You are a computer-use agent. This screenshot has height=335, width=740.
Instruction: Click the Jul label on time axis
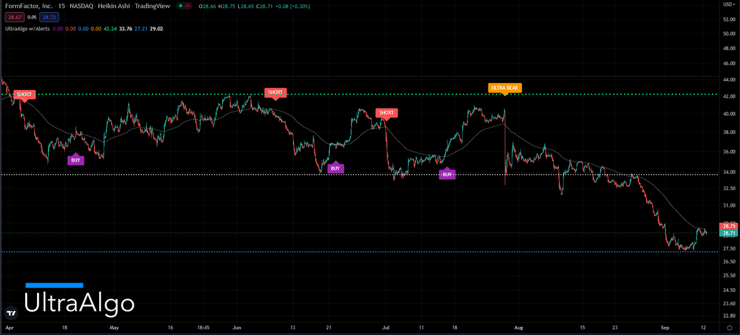click(385, 329)
